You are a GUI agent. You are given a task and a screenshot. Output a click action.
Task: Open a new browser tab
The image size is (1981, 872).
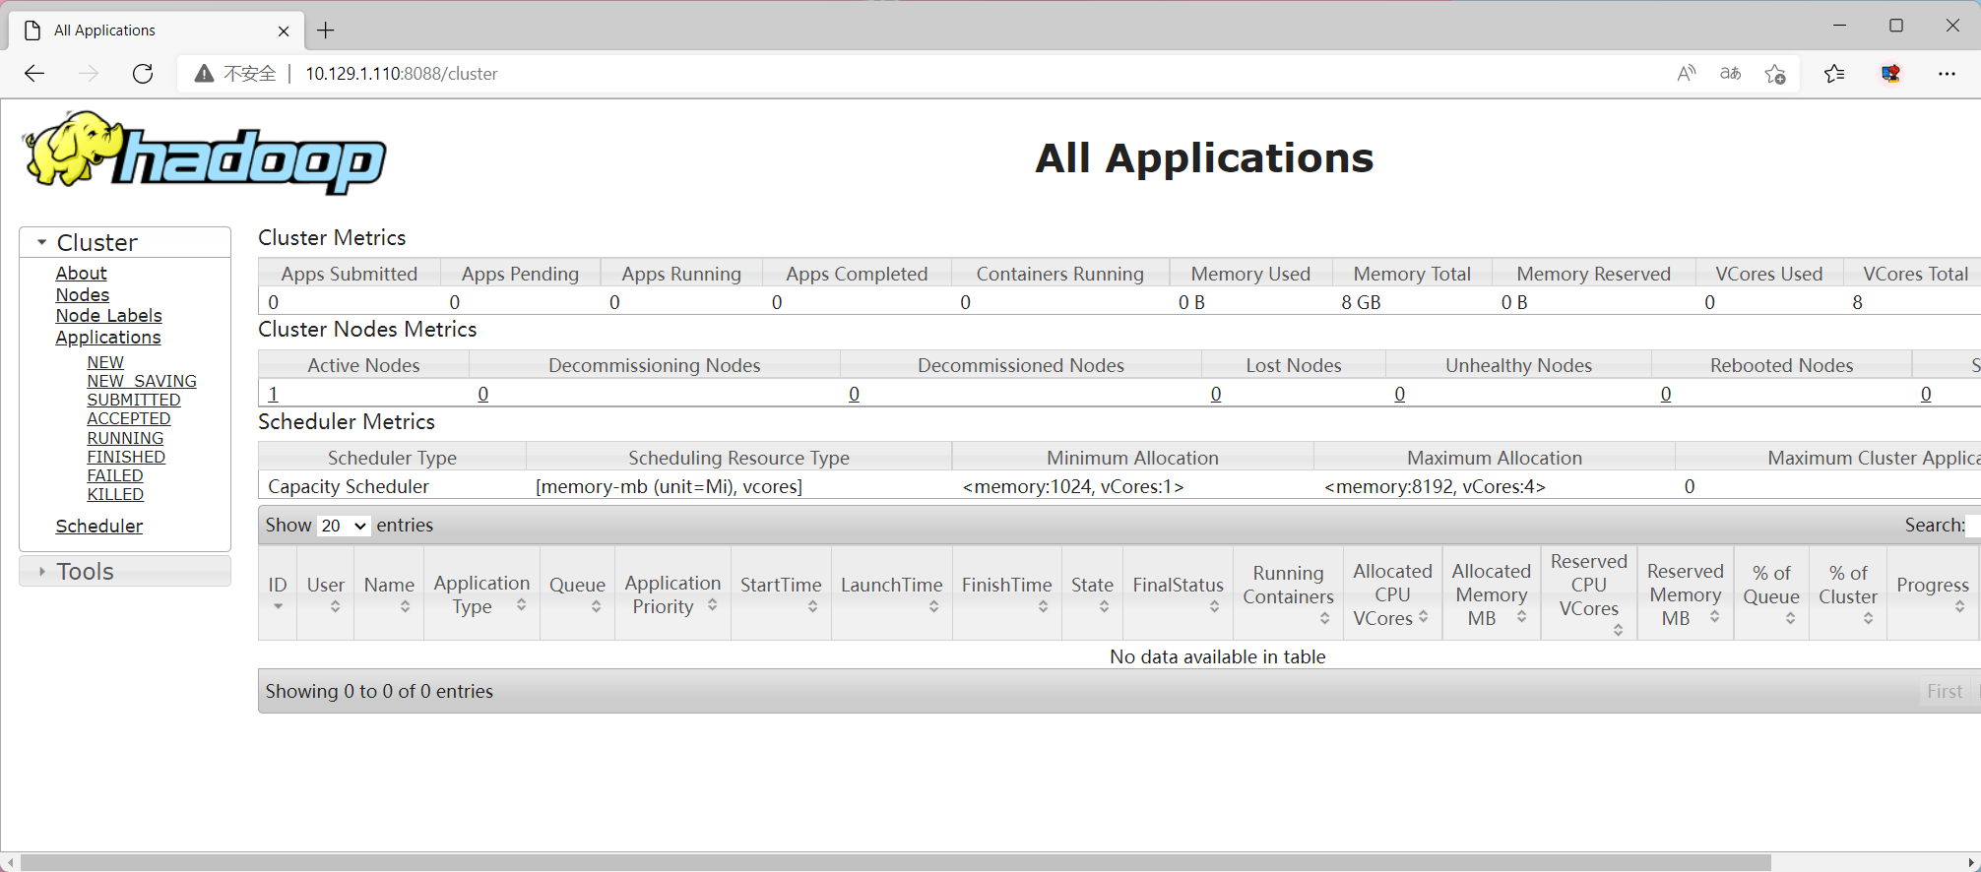coord(326,31)
